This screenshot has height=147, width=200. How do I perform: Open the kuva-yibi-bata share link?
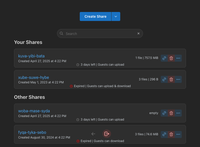(31, 56)
